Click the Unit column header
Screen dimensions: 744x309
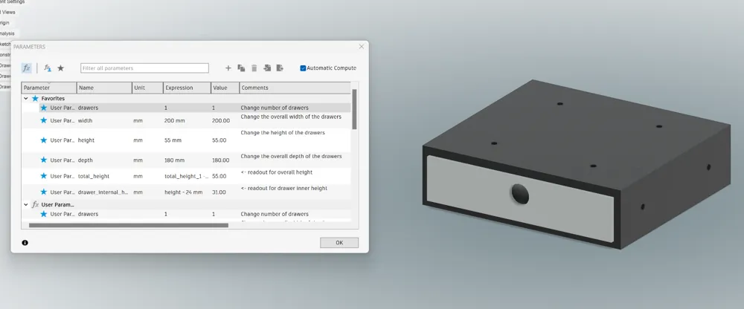click(x=147, y=88)
